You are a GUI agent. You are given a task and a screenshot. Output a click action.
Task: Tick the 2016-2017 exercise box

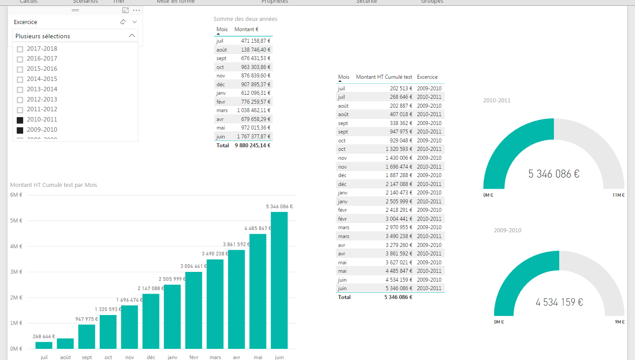(x=20, y=59)
